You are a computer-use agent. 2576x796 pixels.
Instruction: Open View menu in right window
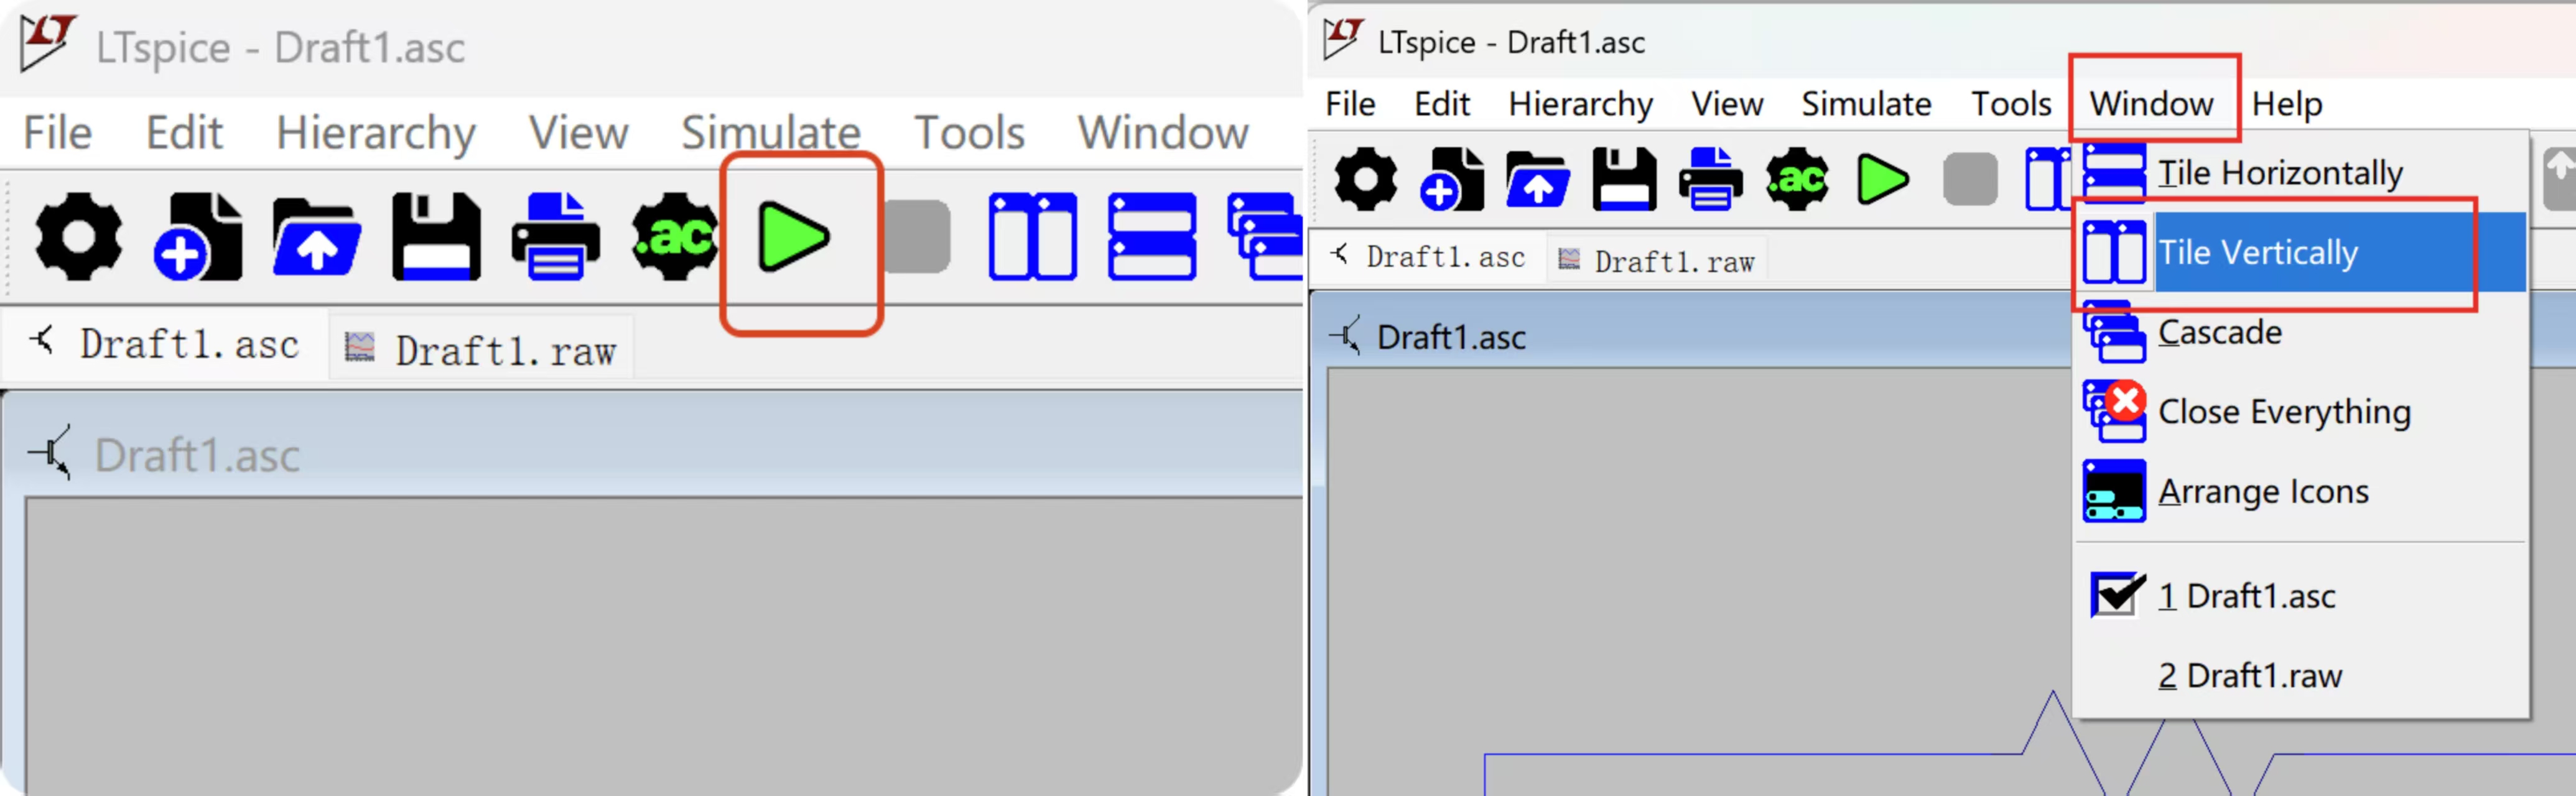coord(1727,104)
